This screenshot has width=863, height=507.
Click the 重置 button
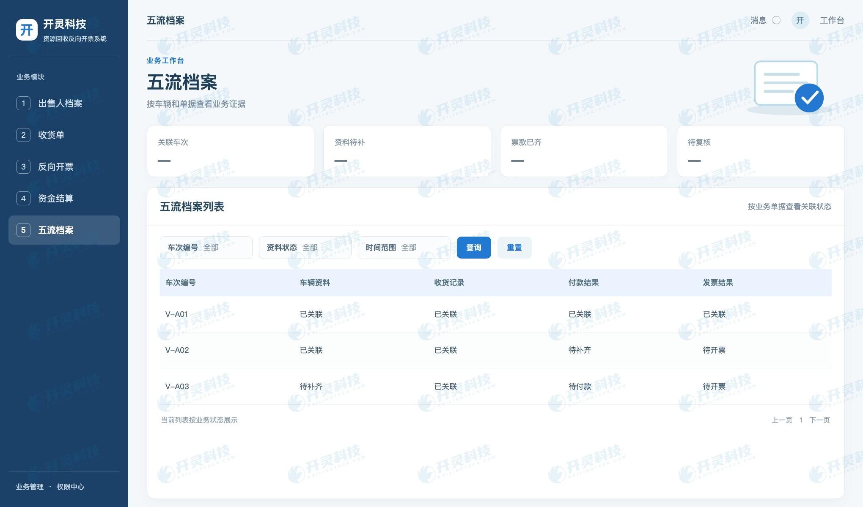click(x=514, y=248)
